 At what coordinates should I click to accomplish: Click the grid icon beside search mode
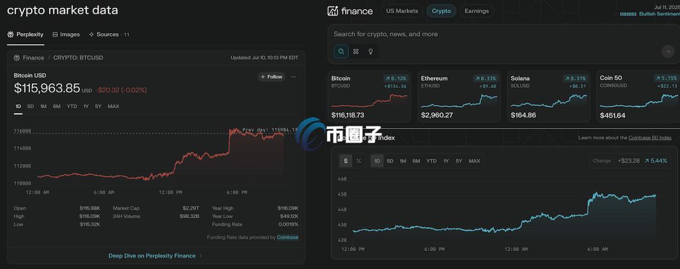[356, 51]
